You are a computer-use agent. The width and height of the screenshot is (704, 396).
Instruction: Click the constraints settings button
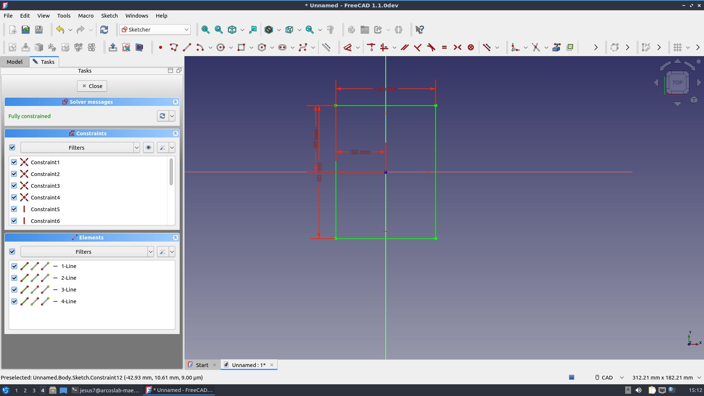click(162, 147)
